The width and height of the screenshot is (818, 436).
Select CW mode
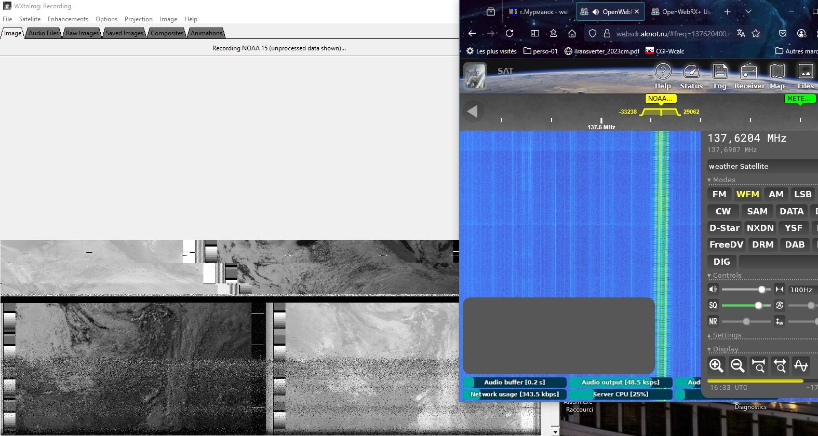[723, 211]
